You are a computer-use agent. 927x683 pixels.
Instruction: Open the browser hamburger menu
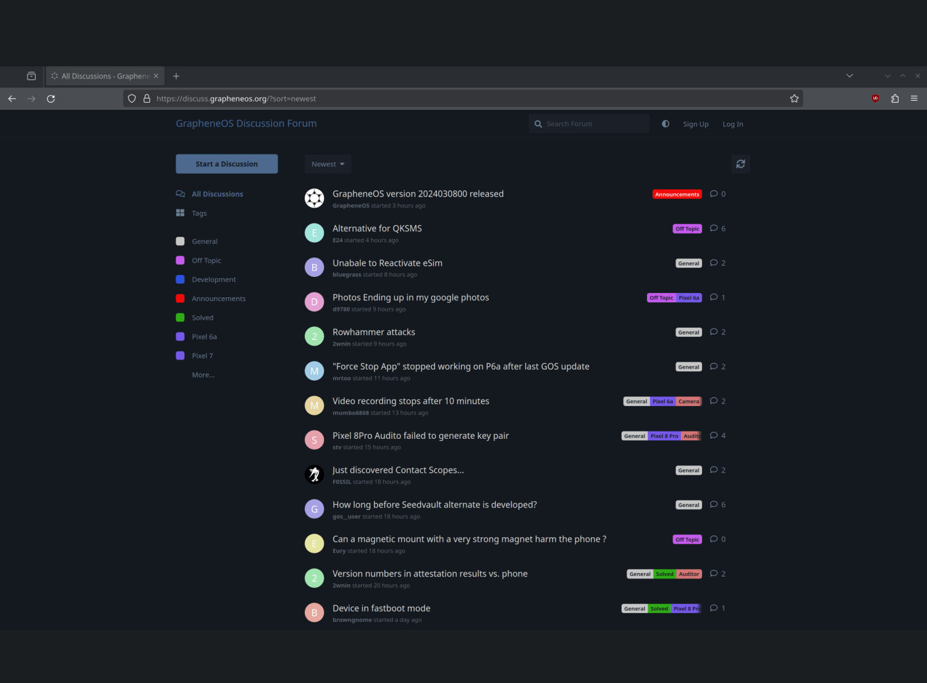point(914,99)
